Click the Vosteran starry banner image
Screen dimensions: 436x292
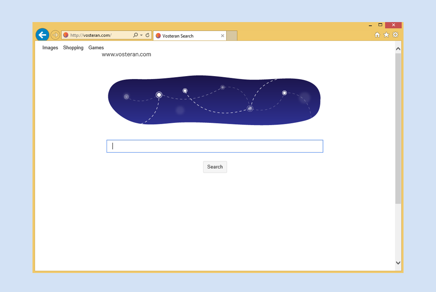pyautogui.click(x=214, y=100)
